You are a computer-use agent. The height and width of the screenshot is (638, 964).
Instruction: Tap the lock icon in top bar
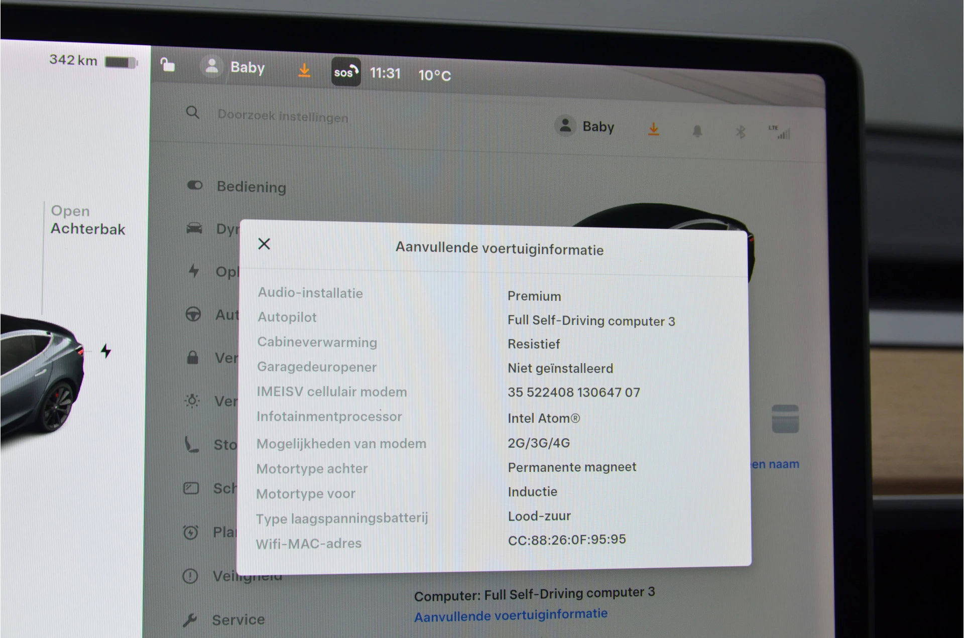click(x=168, y=65)
